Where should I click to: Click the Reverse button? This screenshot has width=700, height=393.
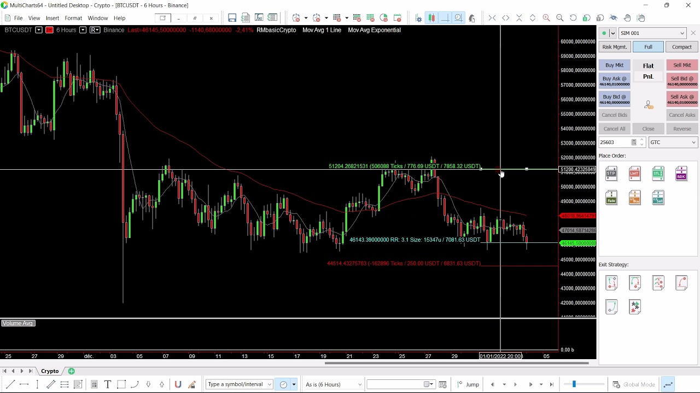pos(681,129)
